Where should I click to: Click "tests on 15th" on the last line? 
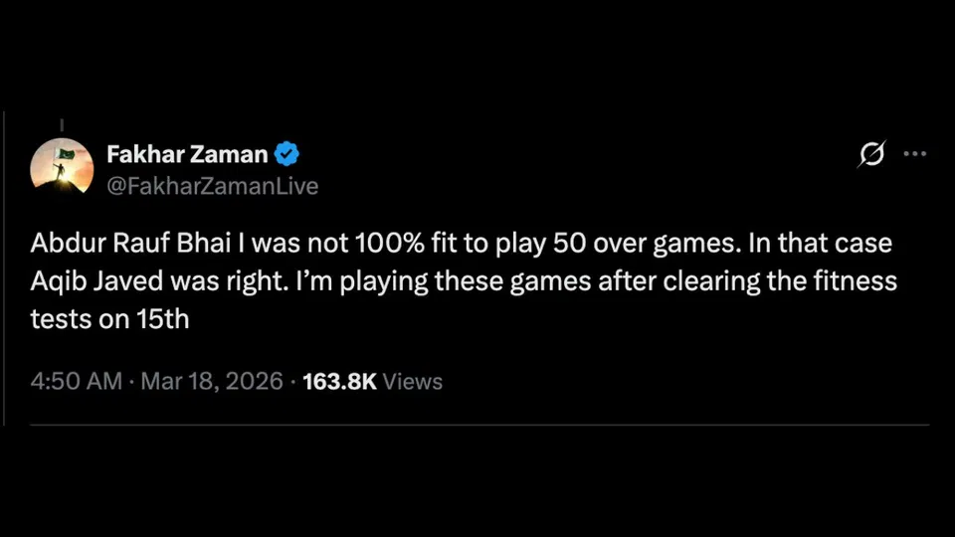(109, 320)
